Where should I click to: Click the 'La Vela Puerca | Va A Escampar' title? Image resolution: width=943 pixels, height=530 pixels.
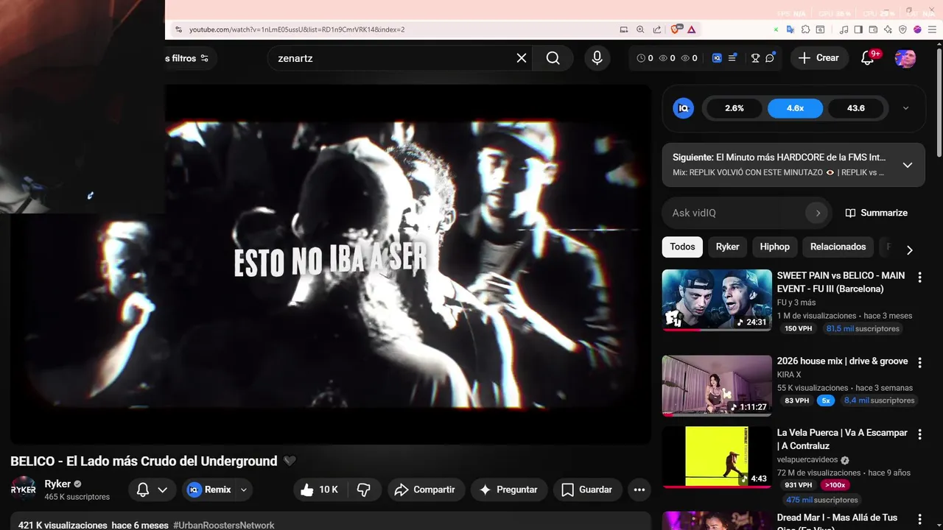(x=842, y=439)
